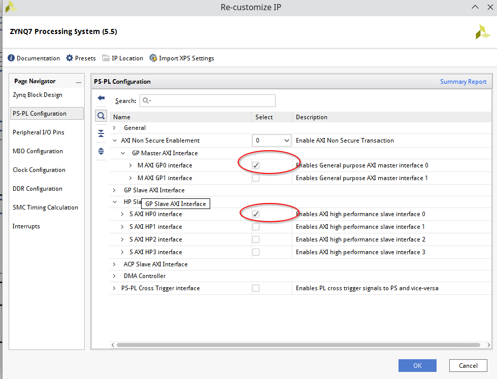This screenshot has width=497, height=379.
Task: Collapse the Page Navigator with the minus icon
Action: click(79, 82)
